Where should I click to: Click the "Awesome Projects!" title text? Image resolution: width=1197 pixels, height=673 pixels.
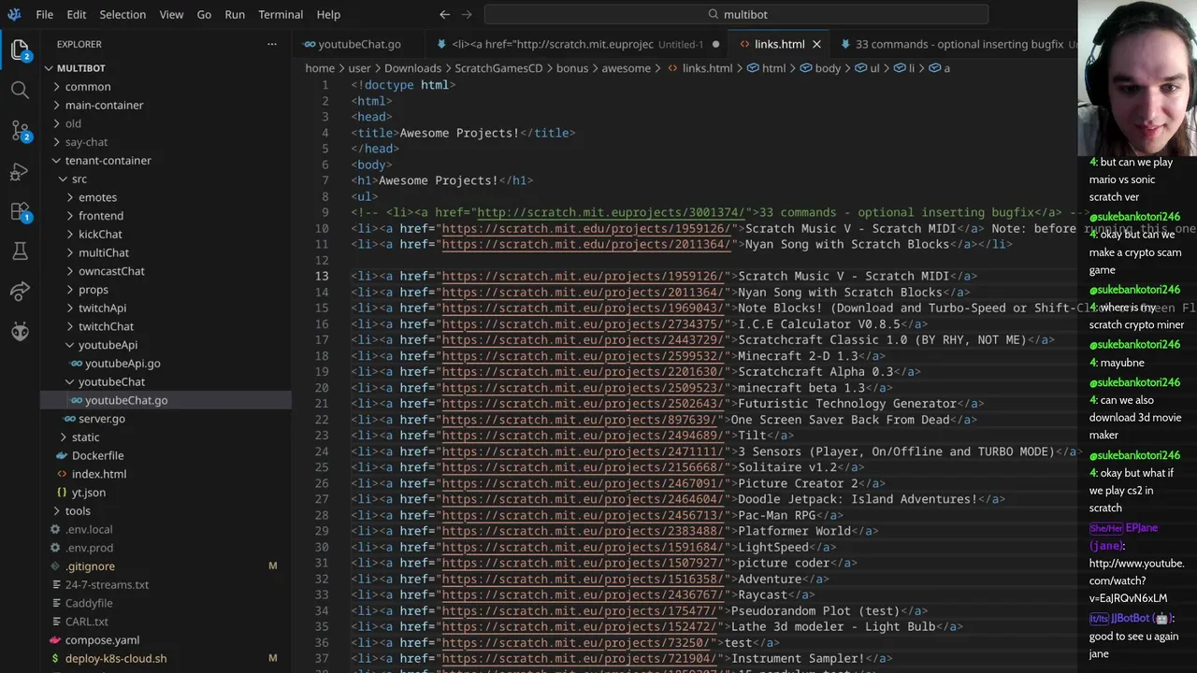click(459, 133)
